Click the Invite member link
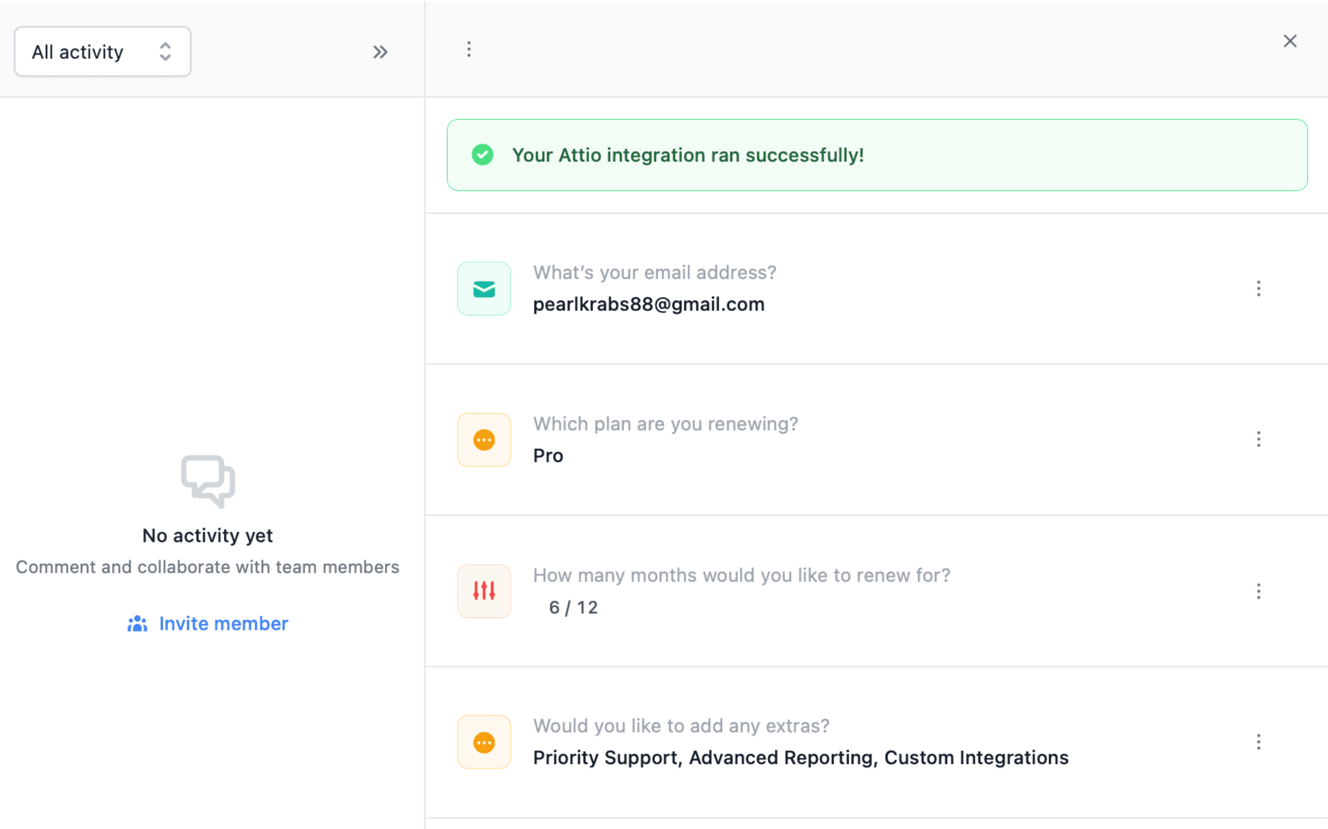This screenshot has width=1328, height=829. [223, 624]
